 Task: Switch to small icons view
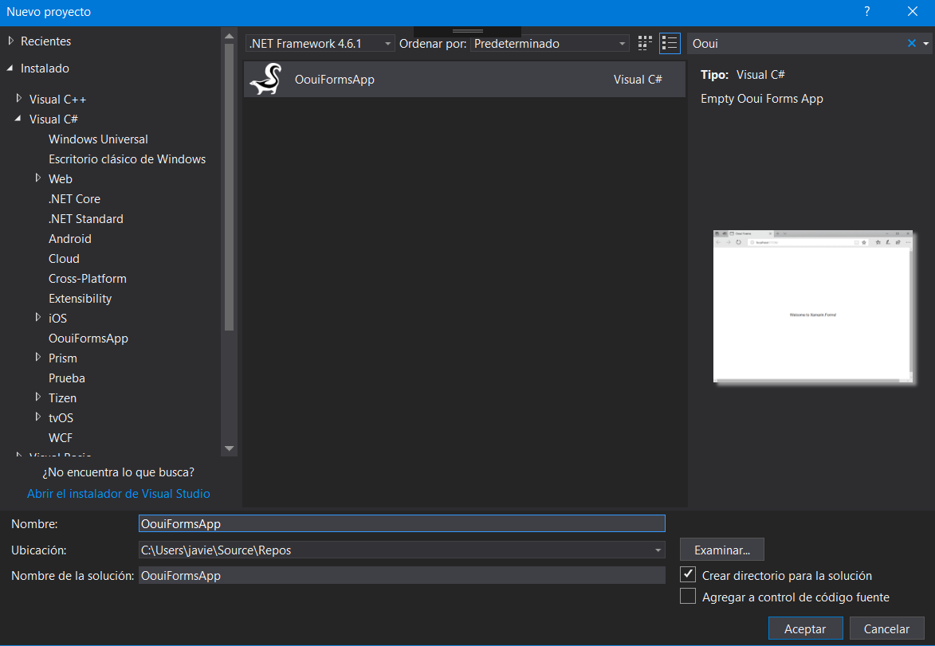(x=645, y=44)
